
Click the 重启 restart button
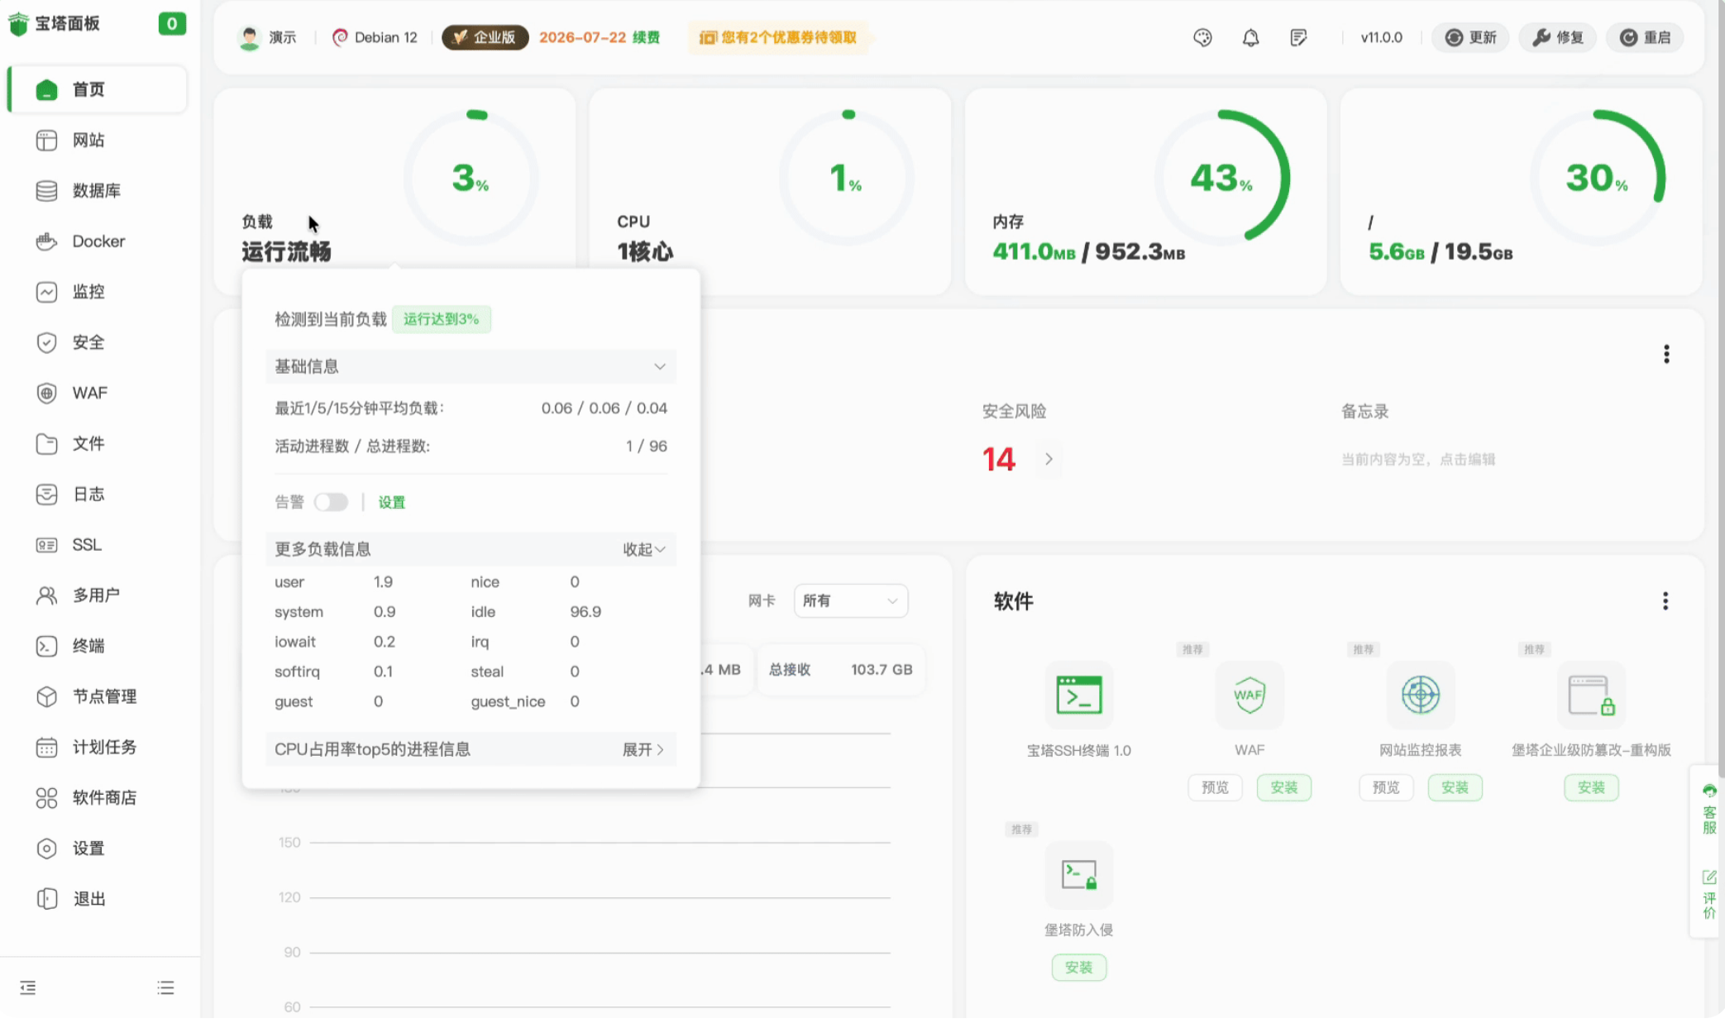click(1645, 37)
